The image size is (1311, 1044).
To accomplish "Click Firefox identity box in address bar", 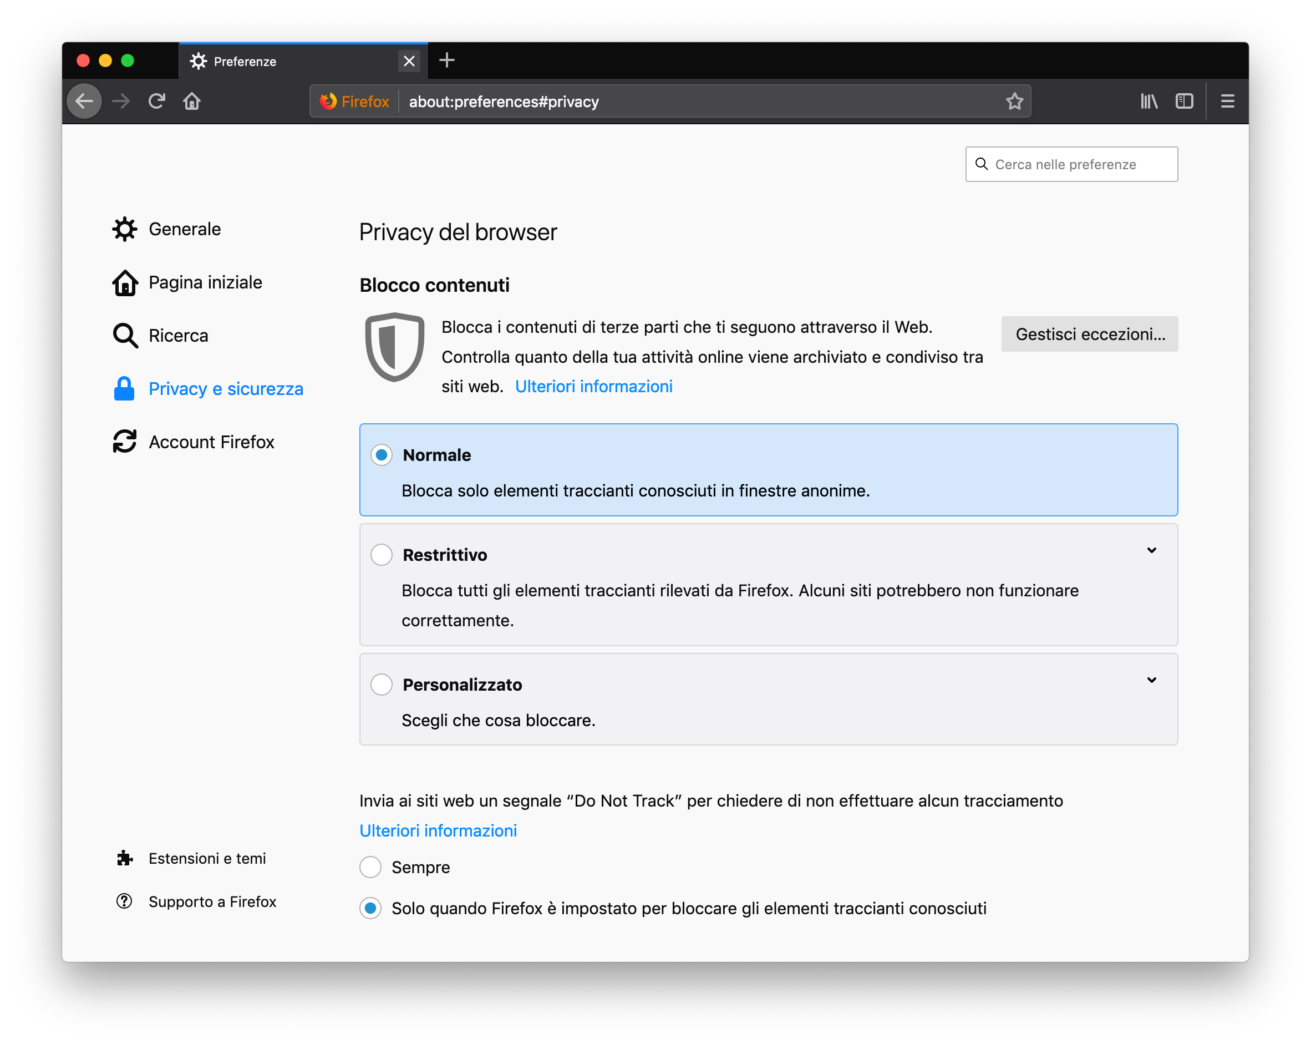I will [x=355, y=101].
